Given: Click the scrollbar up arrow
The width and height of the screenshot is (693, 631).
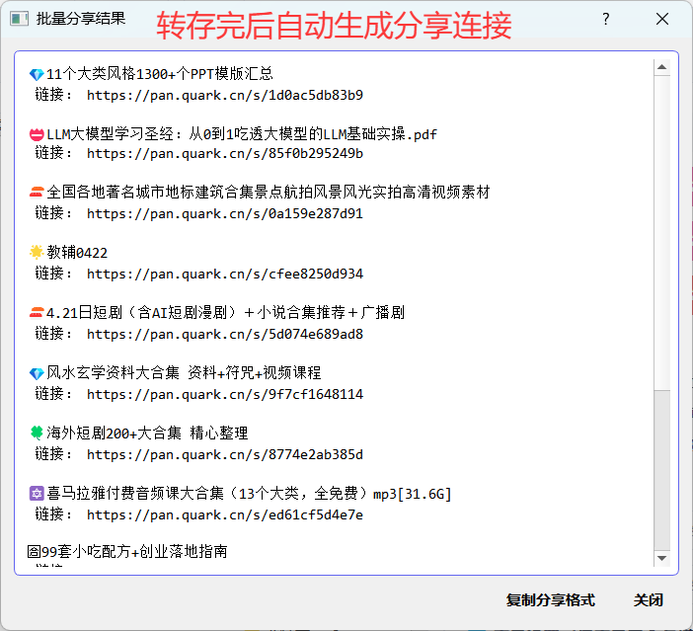Looking at the screenshot, I should coord(661,67).
